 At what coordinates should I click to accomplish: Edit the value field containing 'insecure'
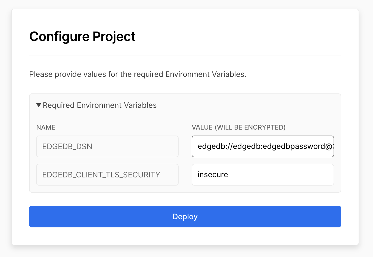(x=263, y=175)
